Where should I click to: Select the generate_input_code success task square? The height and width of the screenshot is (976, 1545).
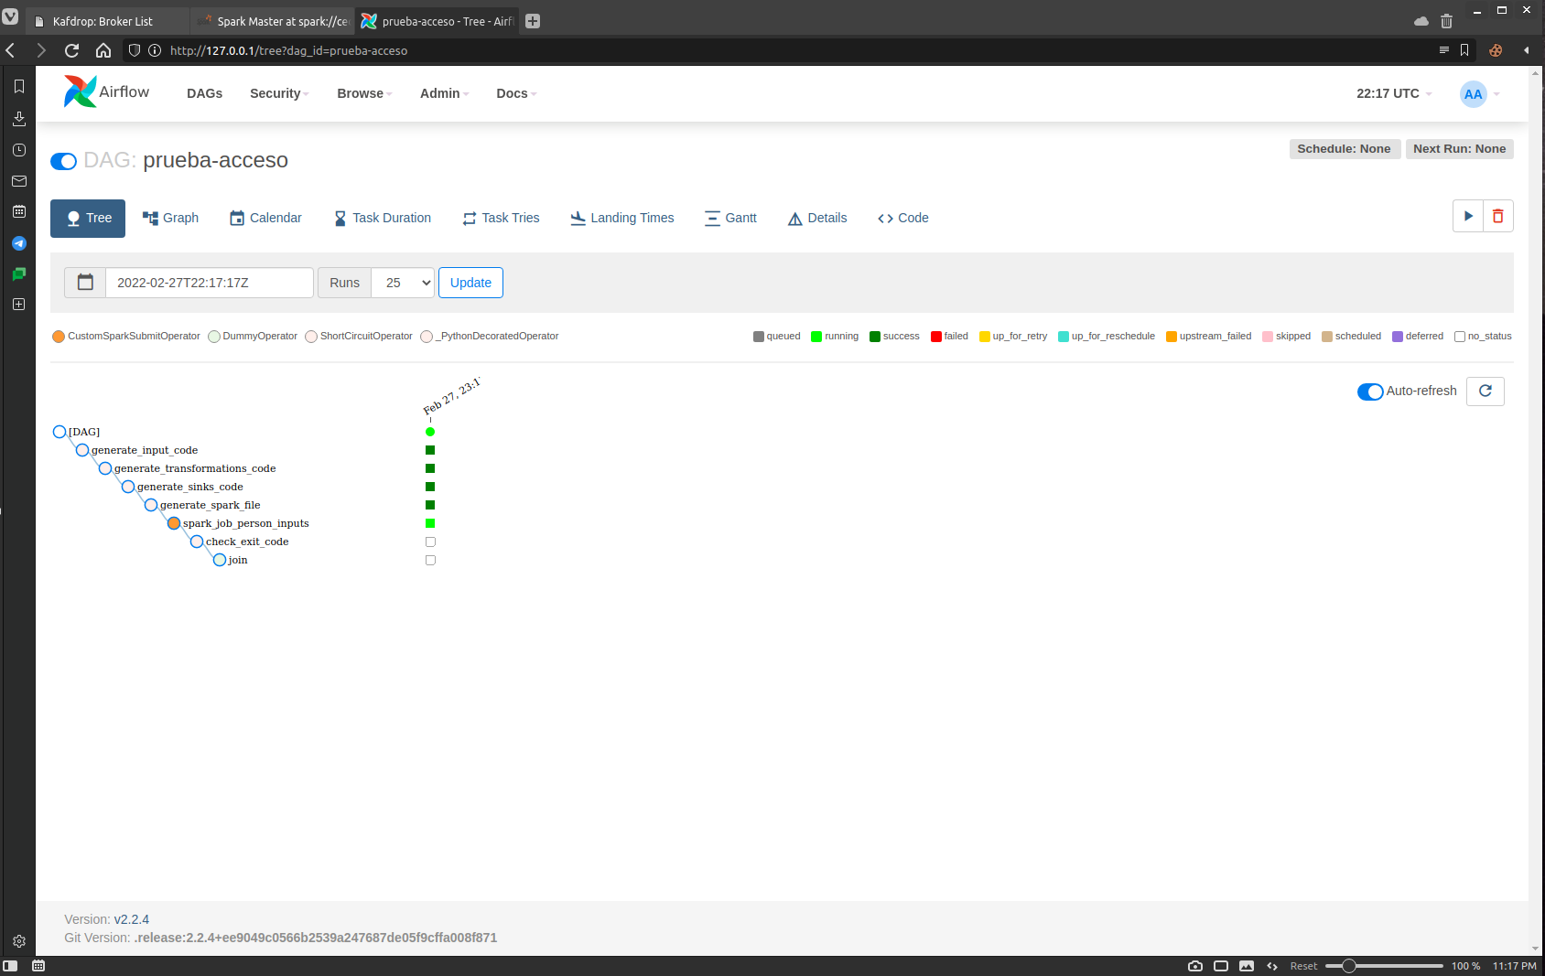pyautogui.click(x=430, y=450)
